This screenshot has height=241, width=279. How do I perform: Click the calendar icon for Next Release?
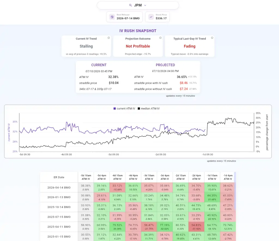point(112,17)
